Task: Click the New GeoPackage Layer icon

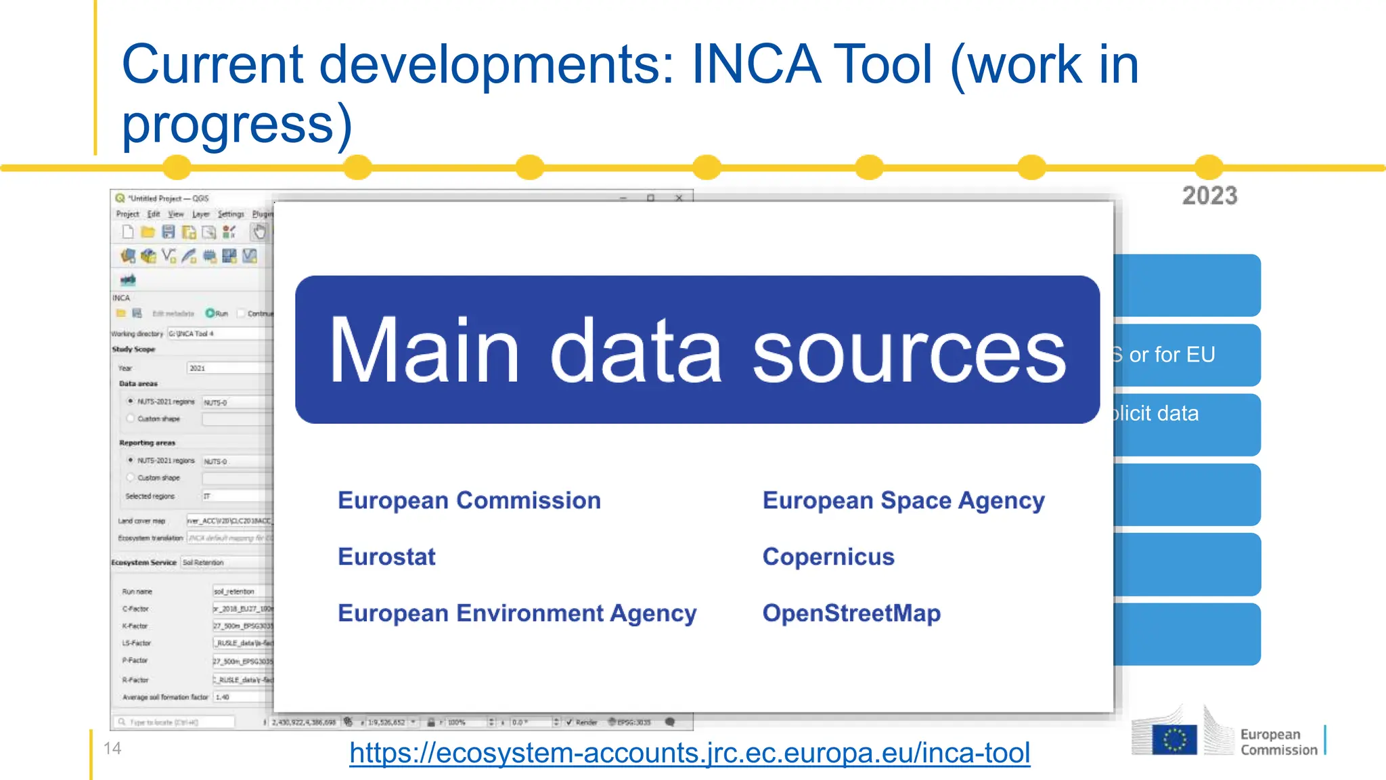Action: [148, 256]
